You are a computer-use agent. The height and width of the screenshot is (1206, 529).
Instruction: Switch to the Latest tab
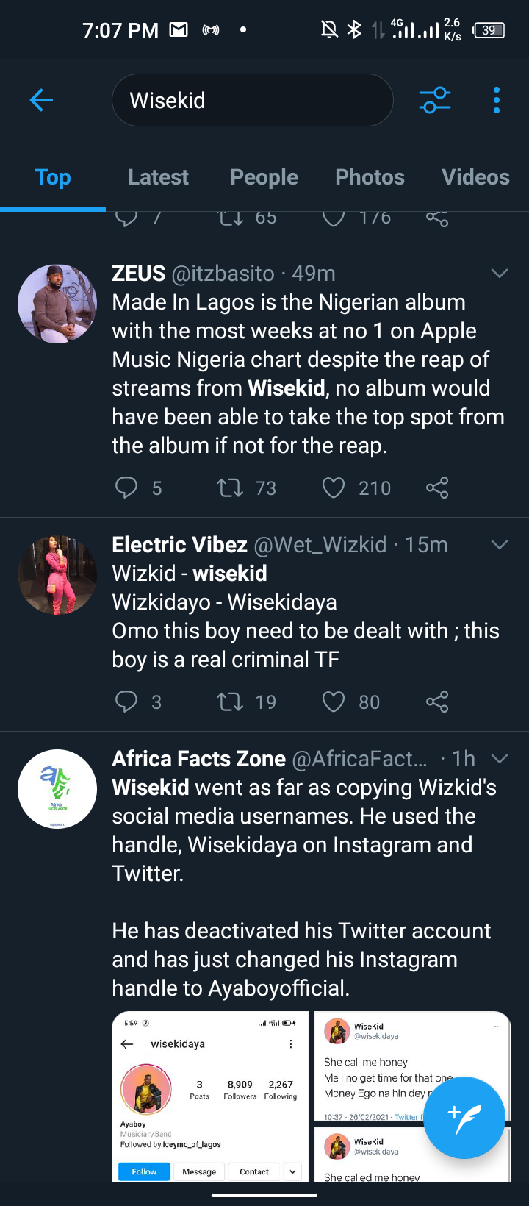point(158,177)
